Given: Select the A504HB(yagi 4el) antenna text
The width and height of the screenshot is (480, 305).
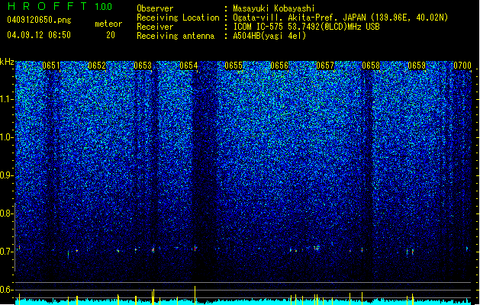Looking at the screenshot, I should (x=269, y=36).
